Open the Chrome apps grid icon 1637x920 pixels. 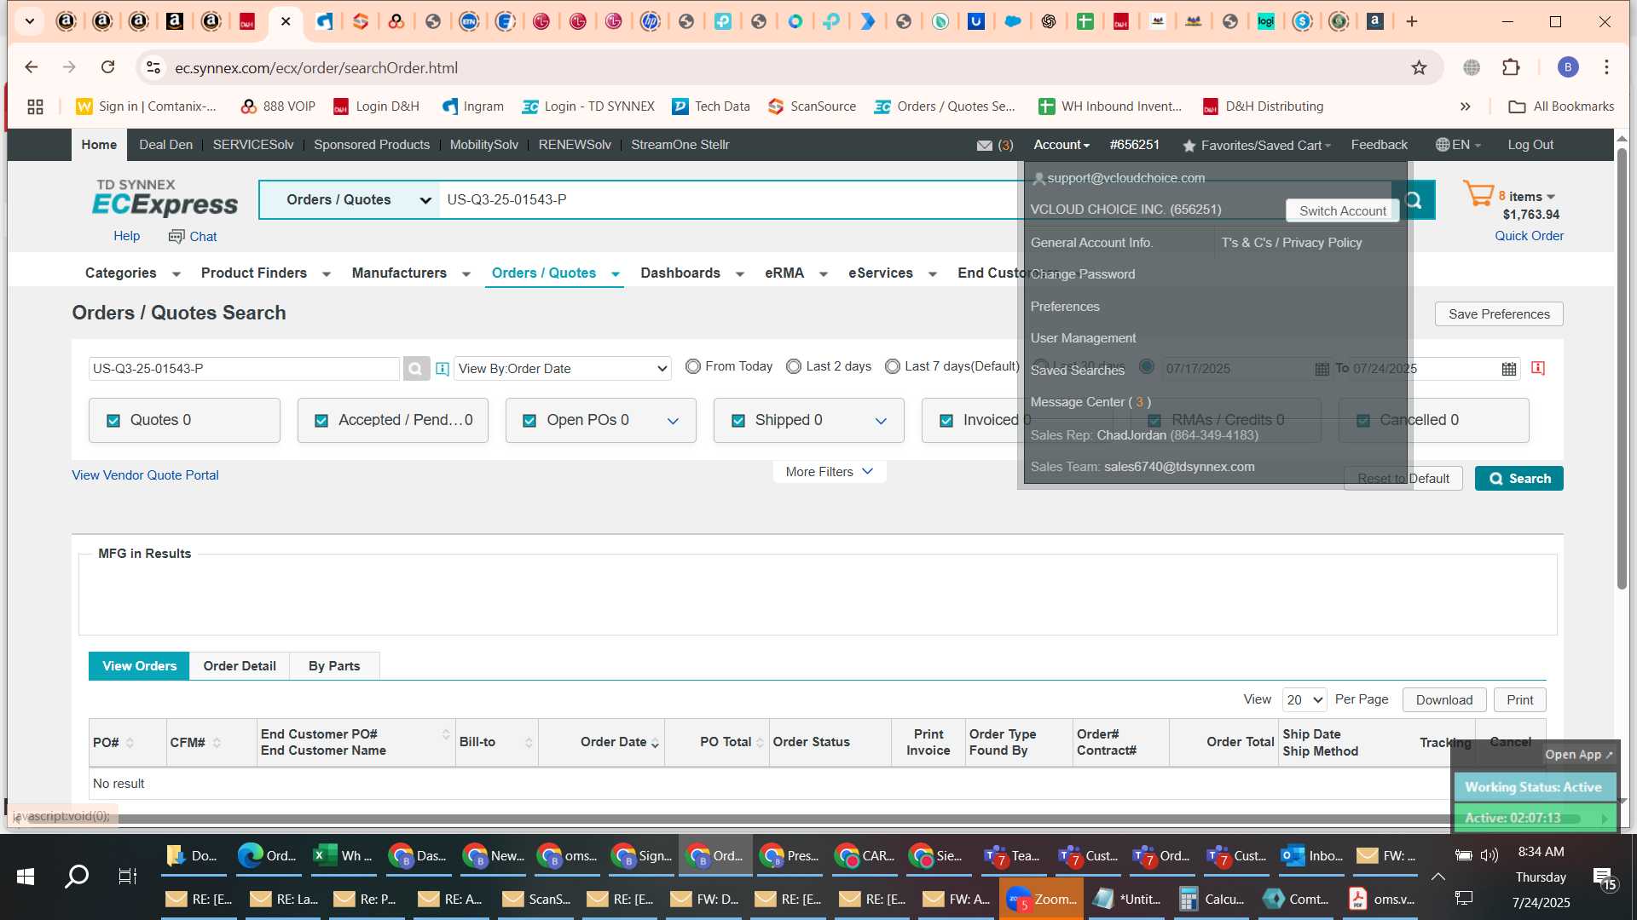click(x=35, y=106)
